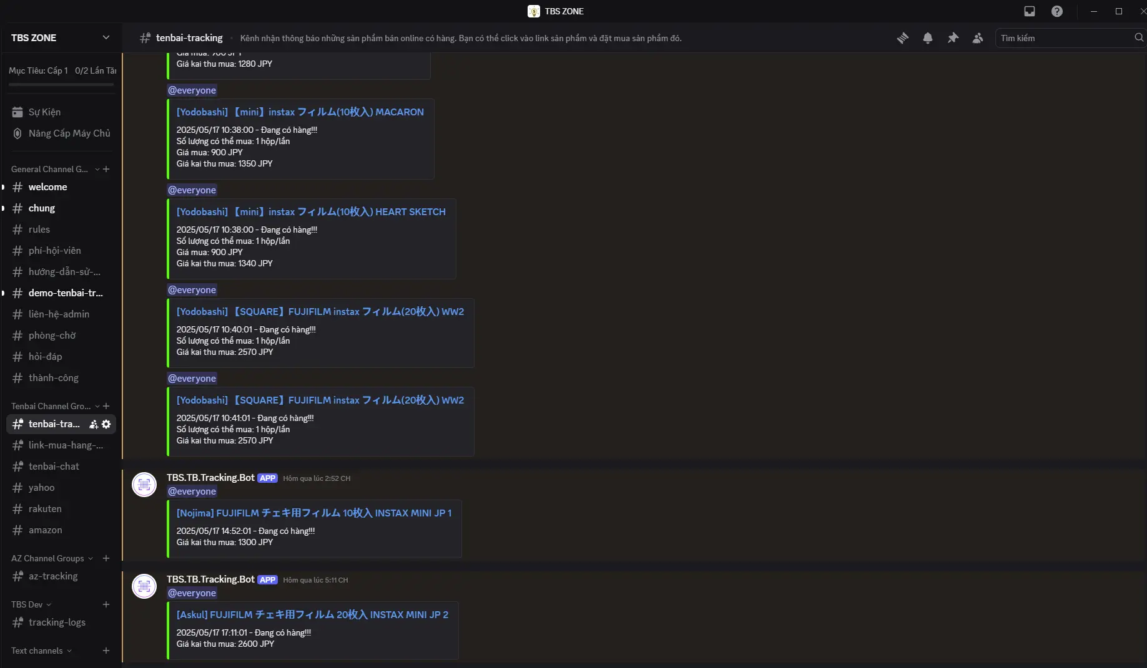Open the yahoo channel
Screen dimensions: 1147x668
point(61,488)
